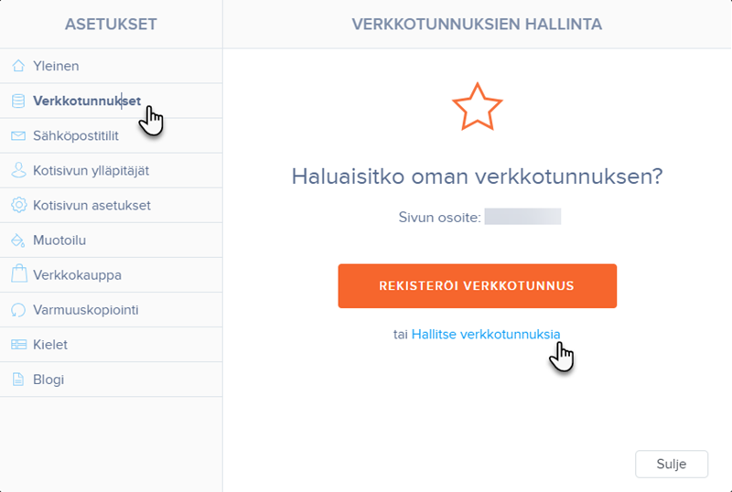Select Kielet in the settings menu
Viewport: 732px width, 492px height.
coord(50,345)
